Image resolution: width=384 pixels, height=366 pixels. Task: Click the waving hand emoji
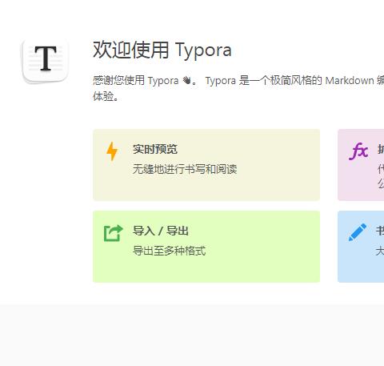[187, 80]
